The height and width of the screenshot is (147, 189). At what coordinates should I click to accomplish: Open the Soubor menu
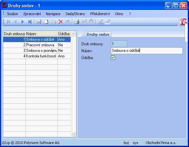[x=12, y=14]
